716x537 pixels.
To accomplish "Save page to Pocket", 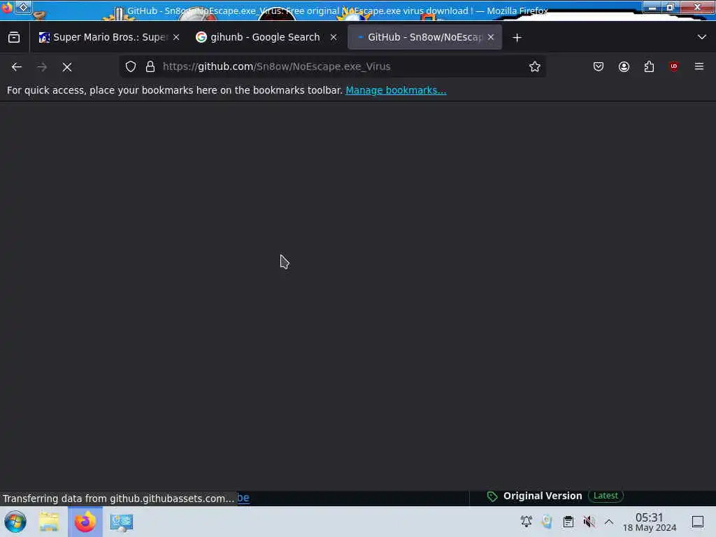I will point(599,66).
